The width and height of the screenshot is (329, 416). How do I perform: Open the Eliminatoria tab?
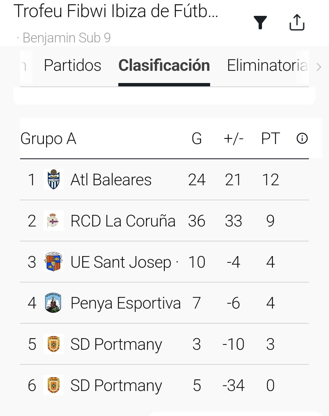(267, 66)
